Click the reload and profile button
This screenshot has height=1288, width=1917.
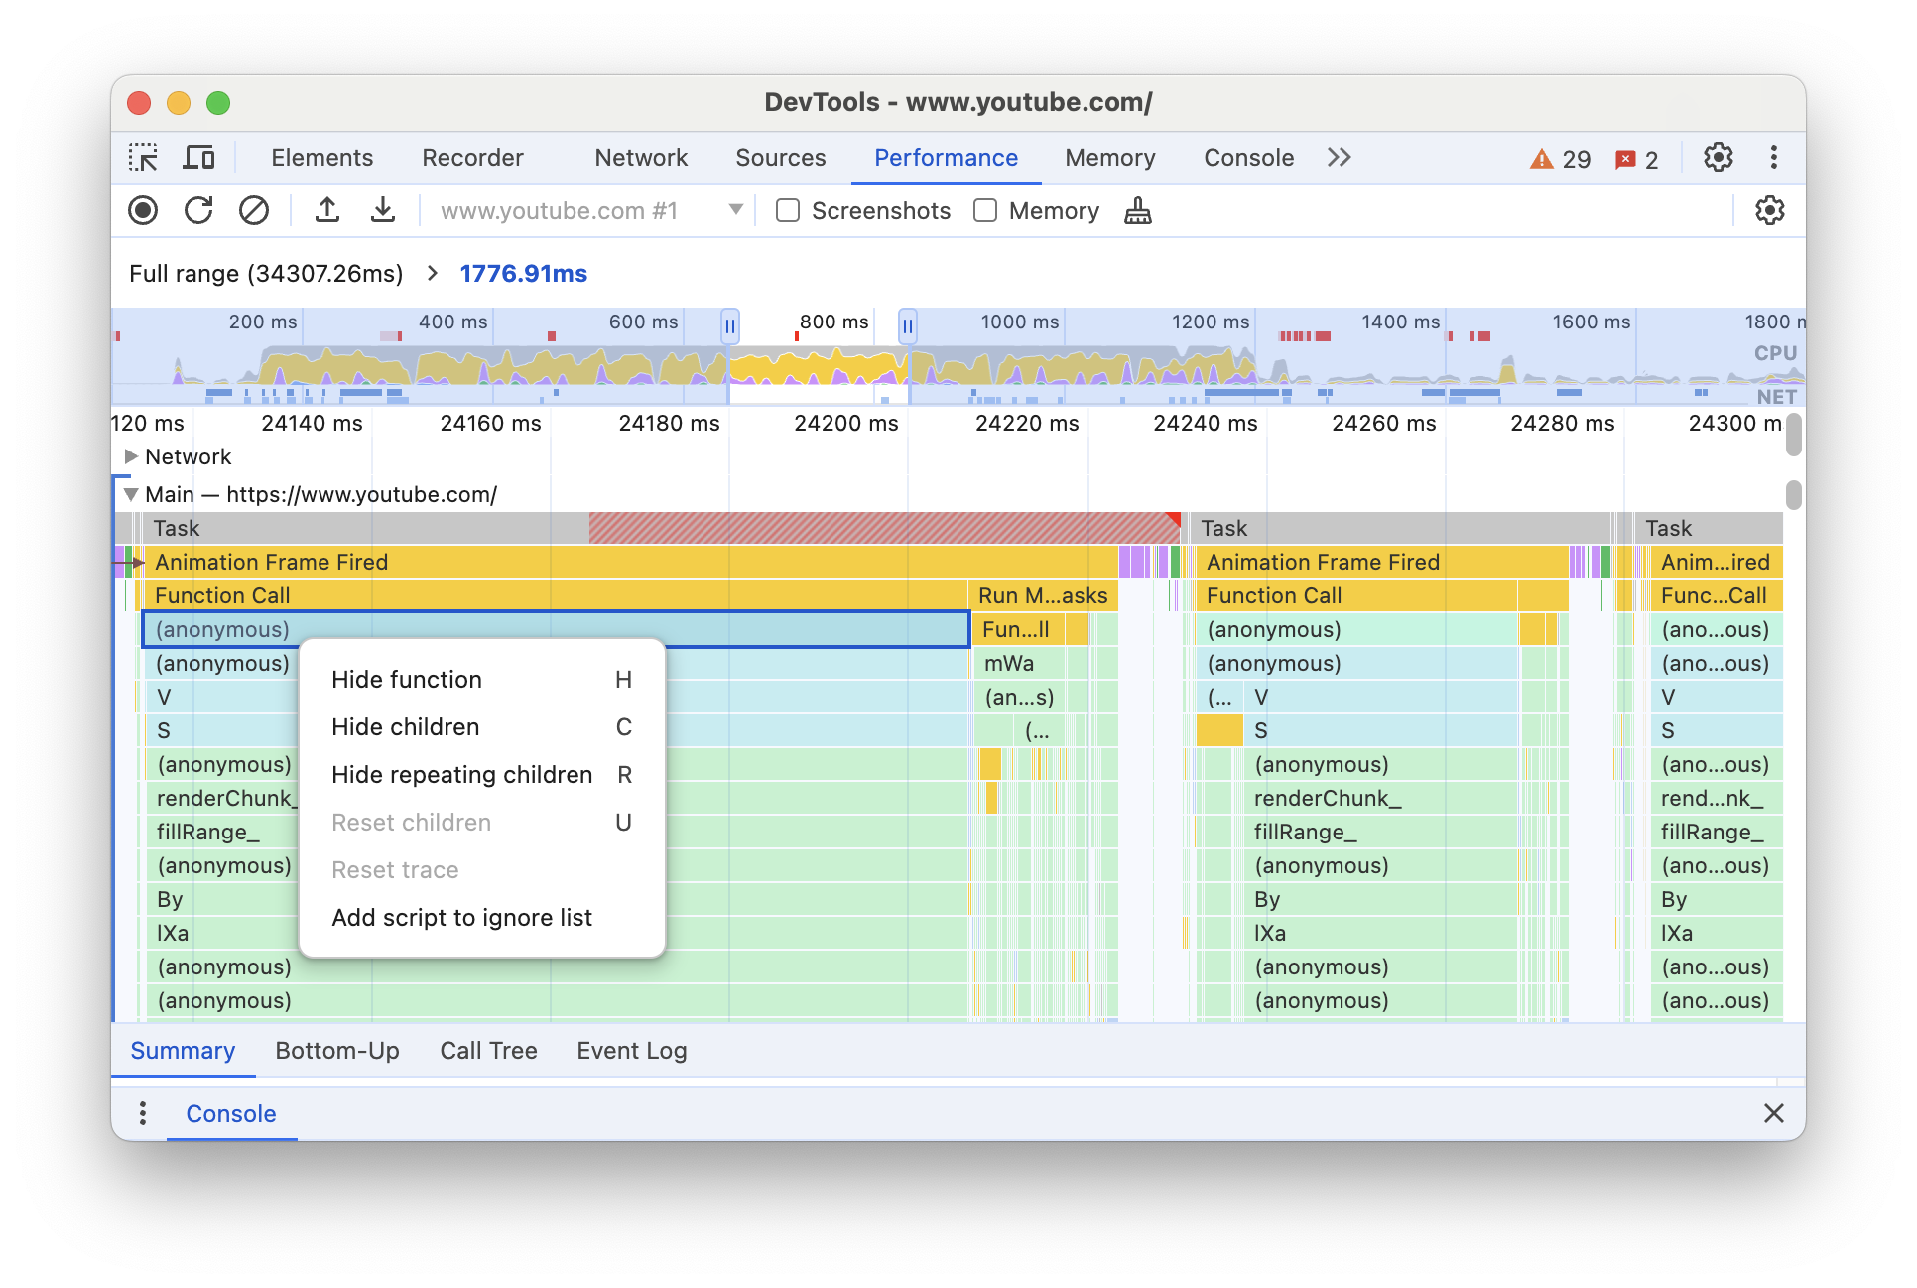coord(199,212)
